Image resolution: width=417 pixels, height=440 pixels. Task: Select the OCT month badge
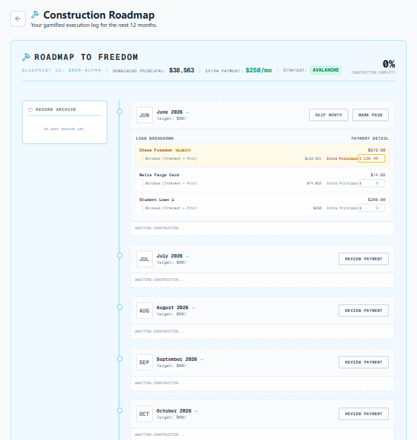coord(145,414)
